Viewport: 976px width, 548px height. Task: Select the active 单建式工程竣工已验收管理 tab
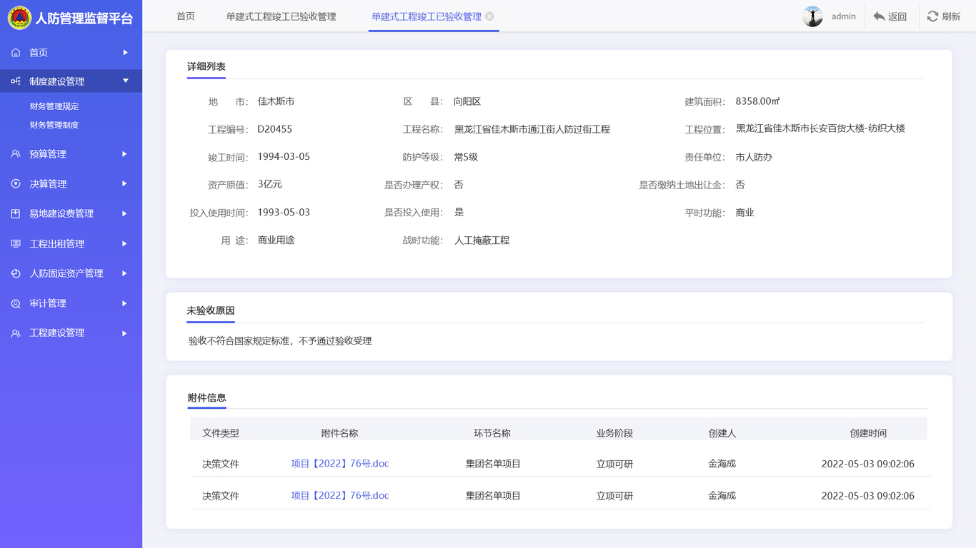427,16
